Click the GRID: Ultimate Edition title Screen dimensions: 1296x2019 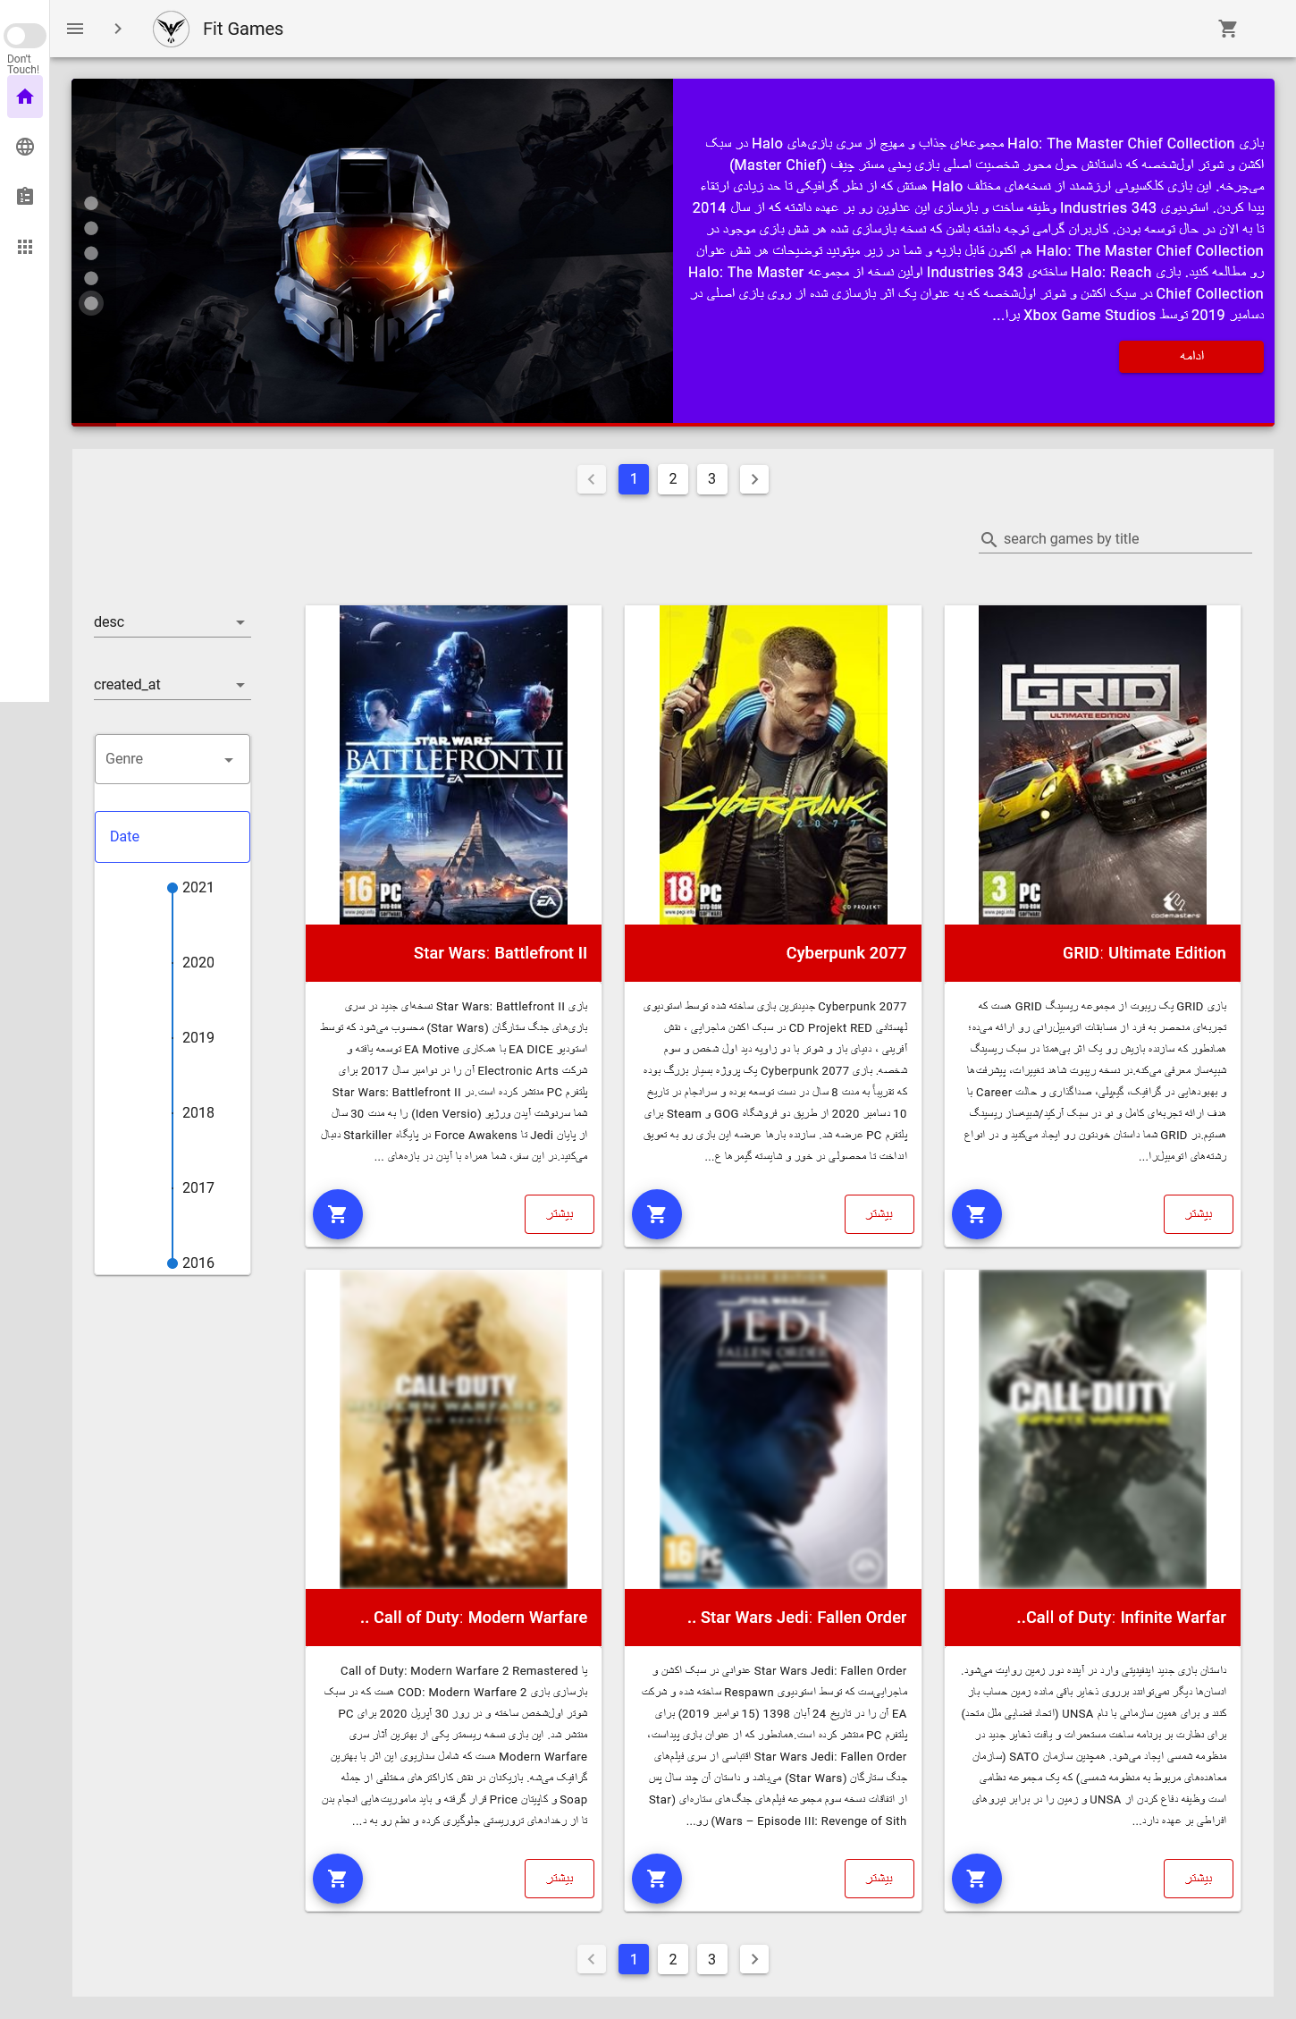pyautogui.click(x=1144, y=953)
